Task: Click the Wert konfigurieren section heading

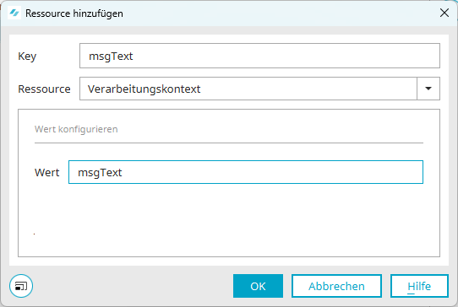Action: [76, 129]
